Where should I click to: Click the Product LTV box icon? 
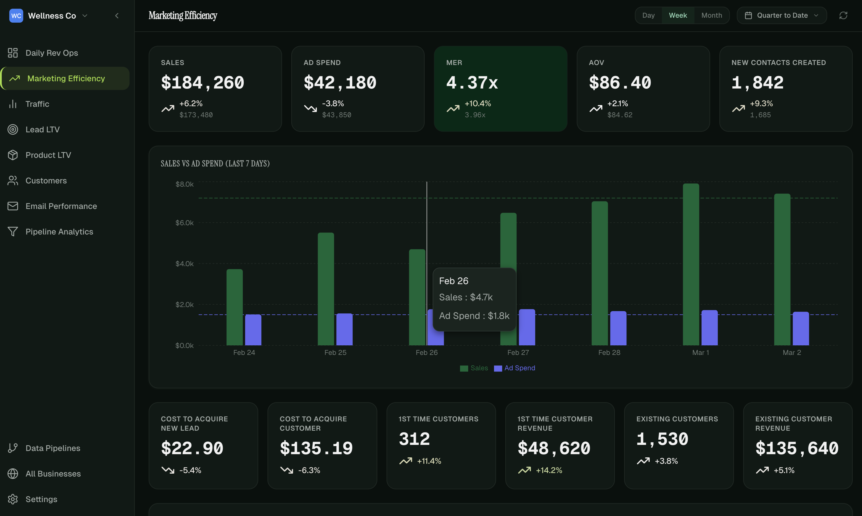click(13, 155)
